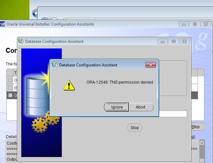Maximize the Database Configuration Assistant window
Screen dimensions: 213x163
click(173, 41)
